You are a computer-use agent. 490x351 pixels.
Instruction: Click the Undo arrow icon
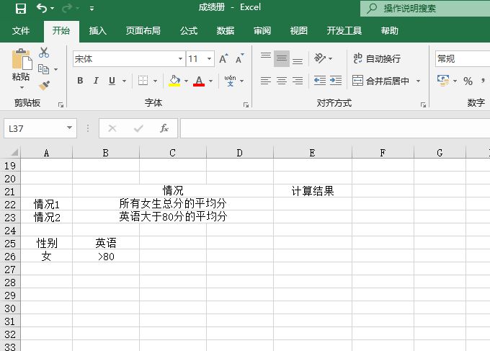point(42,9)
